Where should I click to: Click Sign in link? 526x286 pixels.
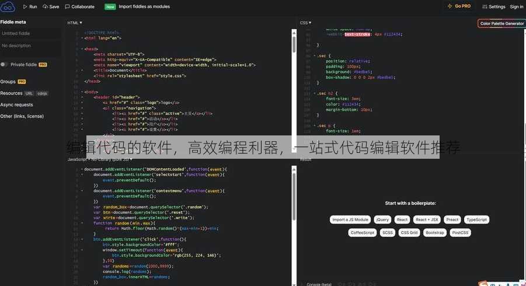pyautogui.click(x=516, y=6)
